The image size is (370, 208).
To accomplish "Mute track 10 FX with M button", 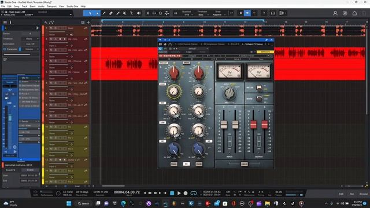I will (x=51, y=127).
